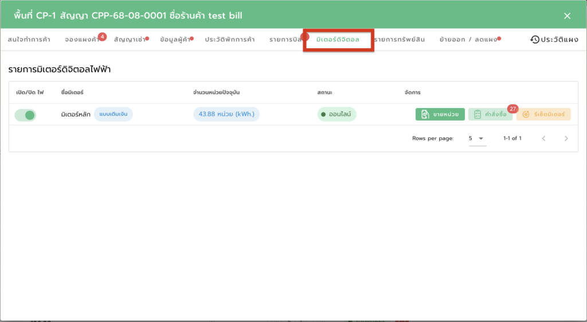Go to previous page arrow
This screenshot has width=587, height=322.
544,138
